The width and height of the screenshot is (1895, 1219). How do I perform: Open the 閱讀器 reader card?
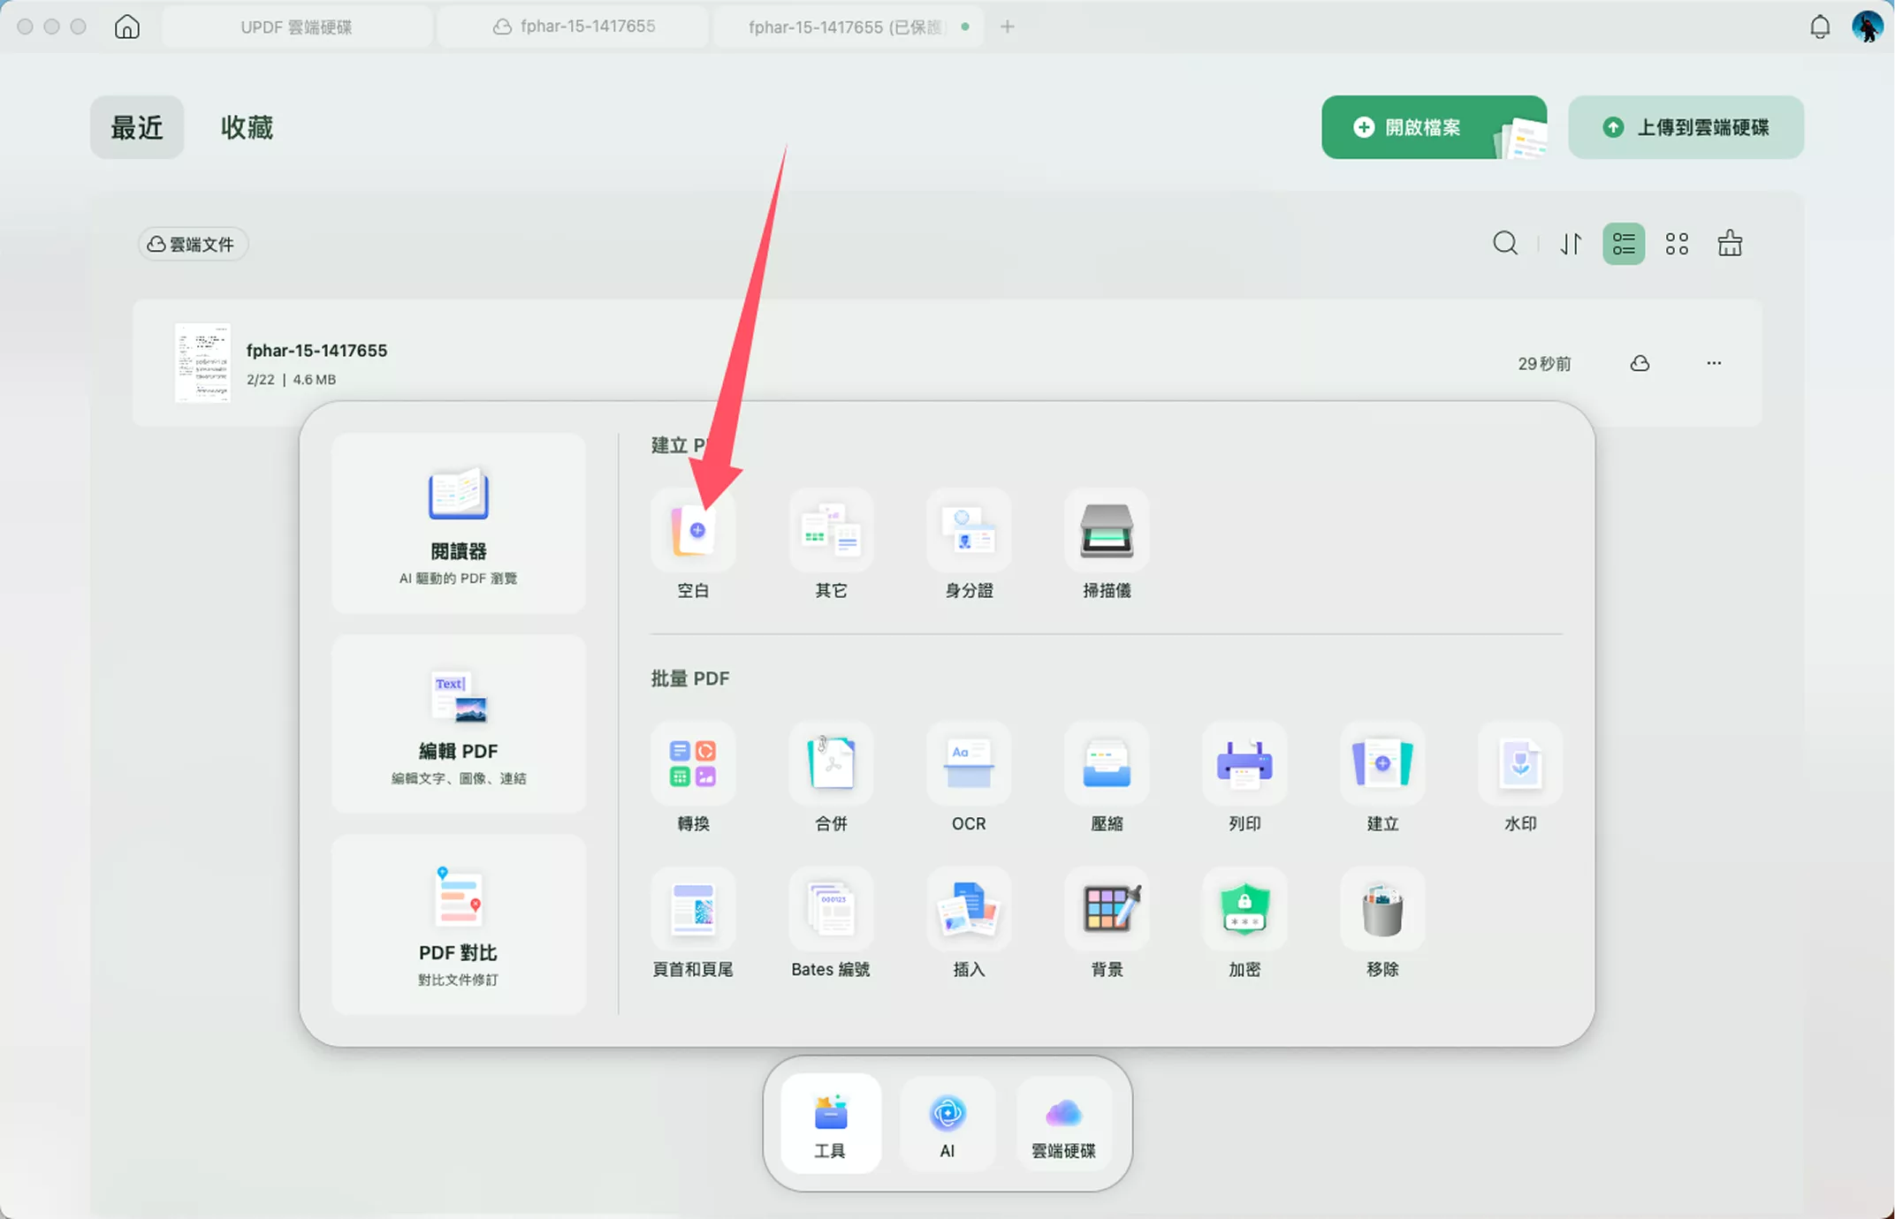459,523
